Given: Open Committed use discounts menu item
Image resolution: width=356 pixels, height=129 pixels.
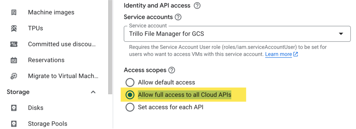Looking at the screenshot, I should [x=62, y=44].
